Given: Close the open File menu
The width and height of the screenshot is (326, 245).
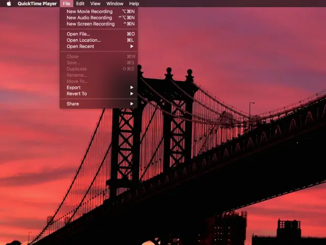Looking at the screenshot, I should point(66,4).
